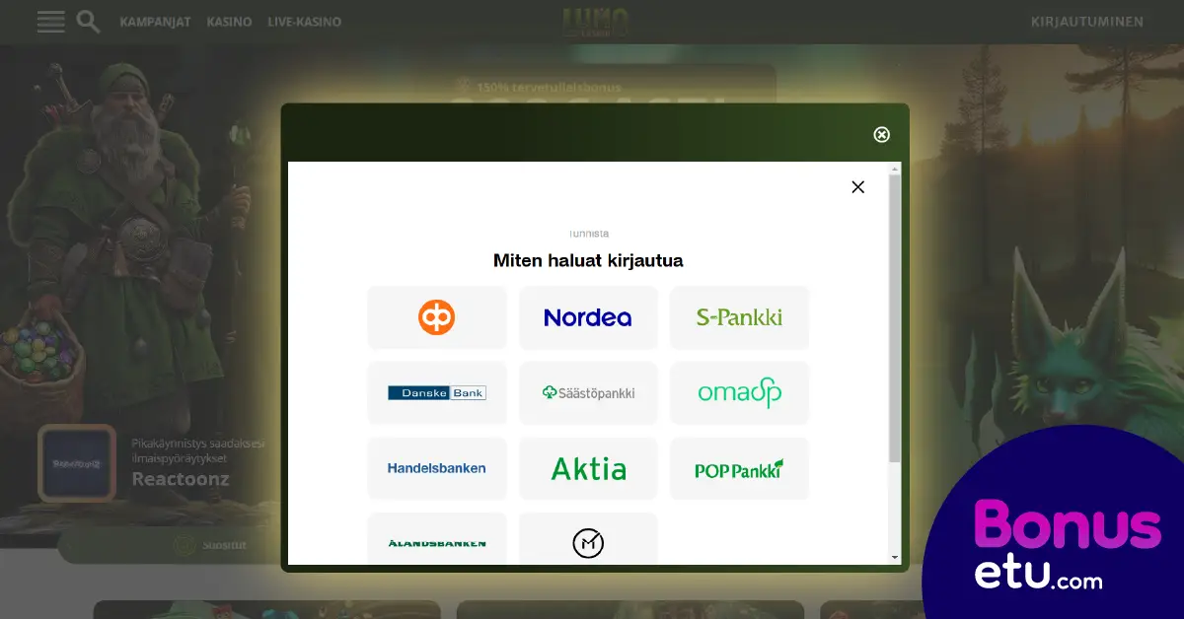Go to Kasino menu item
The image size is (1184, 619).
point(229,22)
